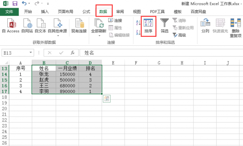The width and height of the screenshot is (243, 146).
Task: Import data from text file (自文本)
Action: pyautogui.click(x=40, y=25)
